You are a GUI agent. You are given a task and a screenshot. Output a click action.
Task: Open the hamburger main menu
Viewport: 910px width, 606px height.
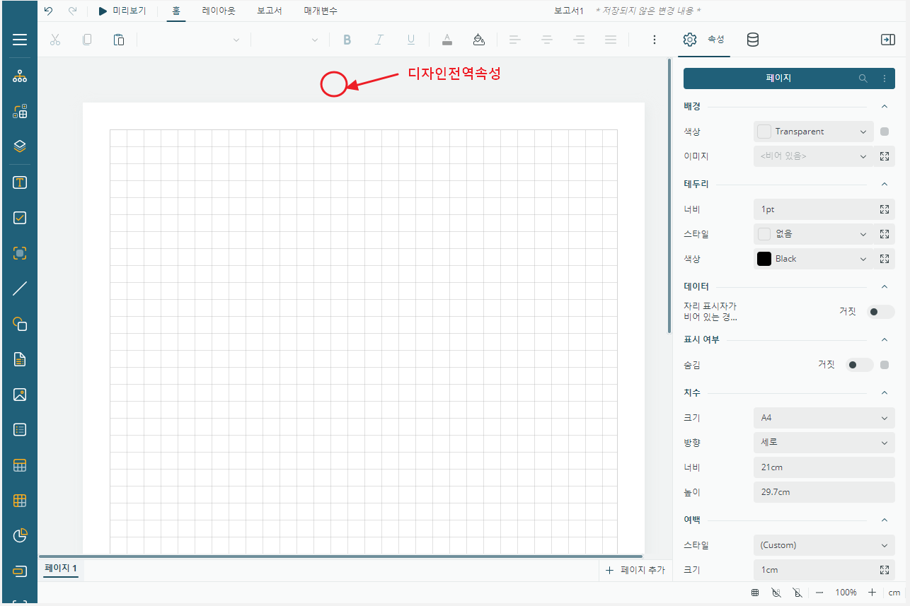click(x=19, y=40)
